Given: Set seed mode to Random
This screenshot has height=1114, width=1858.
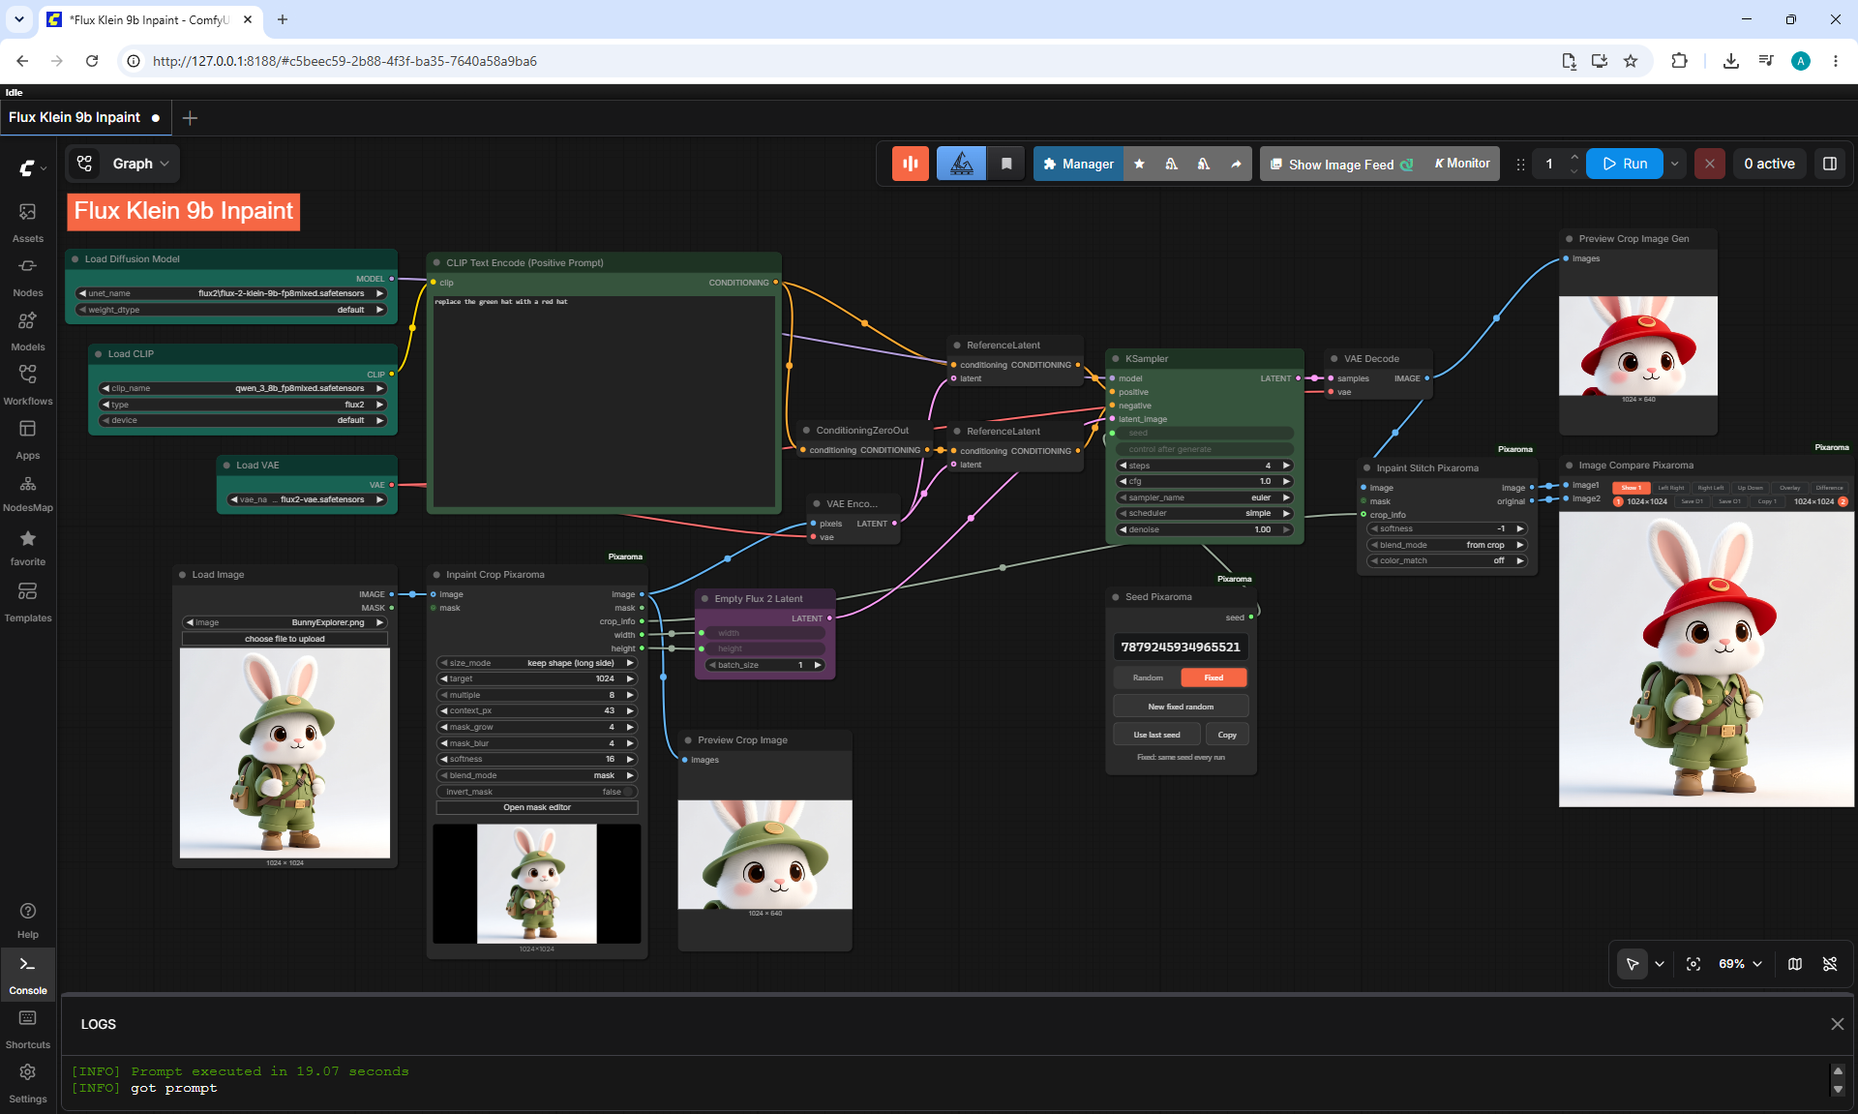Looking at the screenshot, I should (x=1148, y=677).
